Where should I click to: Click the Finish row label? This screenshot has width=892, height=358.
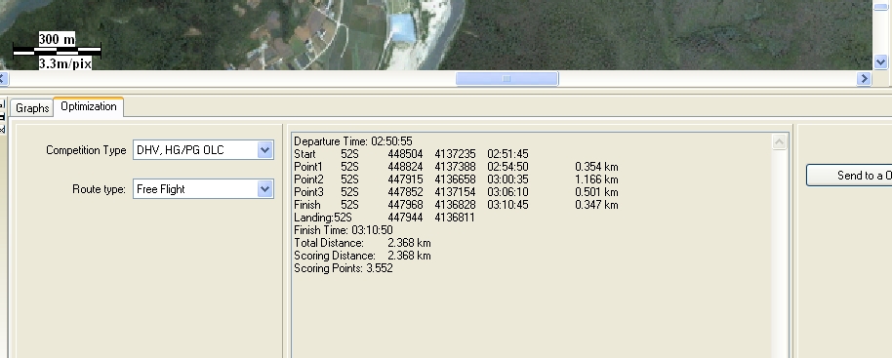pos(307,205)
